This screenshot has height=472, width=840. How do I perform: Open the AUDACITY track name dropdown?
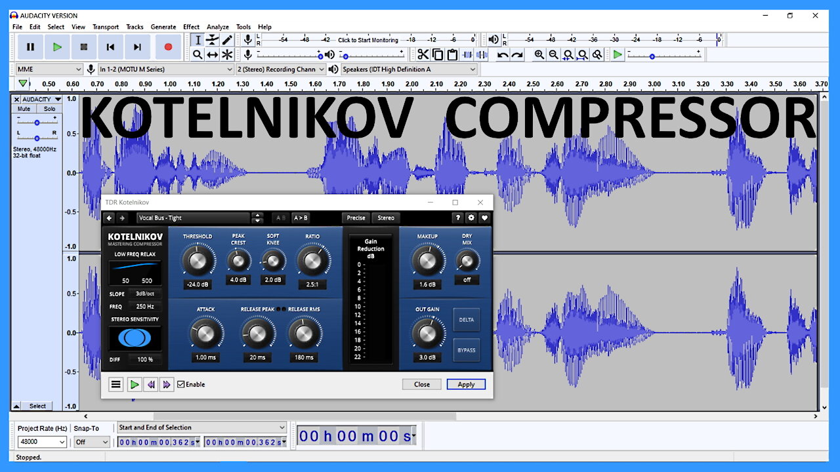tap(42, 99)
